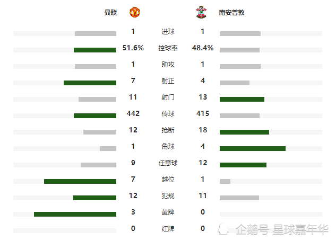Click Manchester United's 442 passes value
Screen dimensions: 336x241
pyautogui.click(x=133, y=113)
